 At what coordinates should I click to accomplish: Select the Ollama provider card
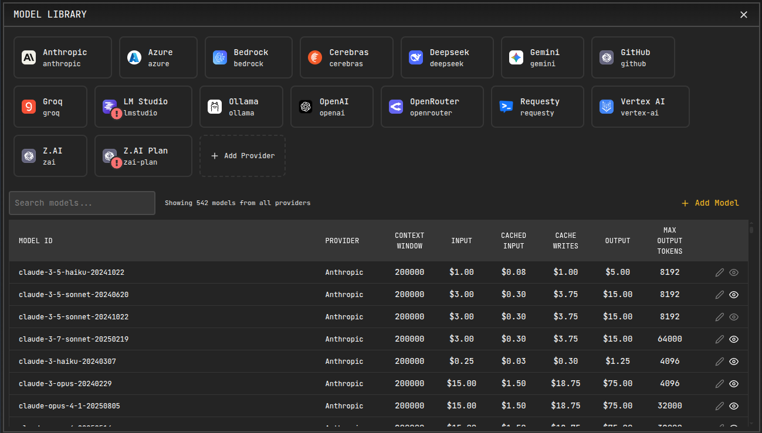point(241,107)
